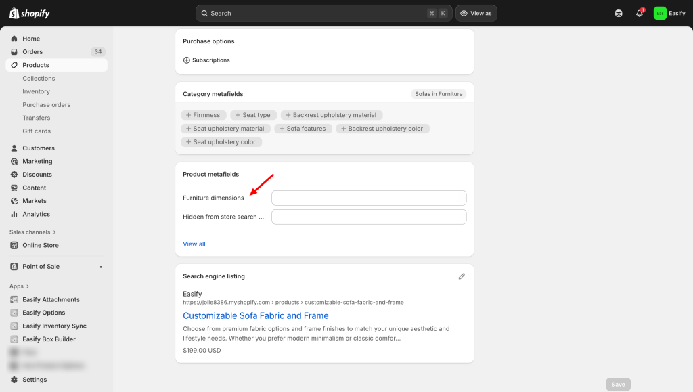Open the Customizable Sofa Fabric and Frame link
The image size is (693, 392).
[255, 315]
